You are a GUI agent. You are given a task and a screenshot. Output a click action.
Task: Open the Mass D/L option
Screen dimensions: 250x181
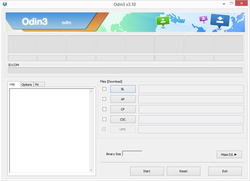tap(229, 155)
